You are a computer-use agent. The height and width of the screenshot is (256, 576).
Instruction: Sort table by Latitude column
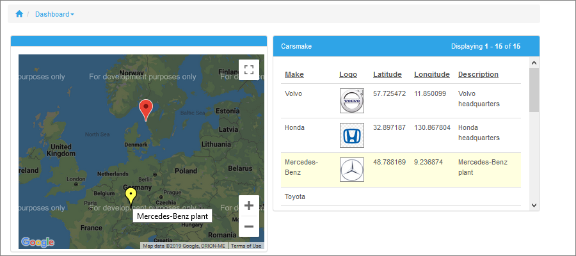coord(387,74)
